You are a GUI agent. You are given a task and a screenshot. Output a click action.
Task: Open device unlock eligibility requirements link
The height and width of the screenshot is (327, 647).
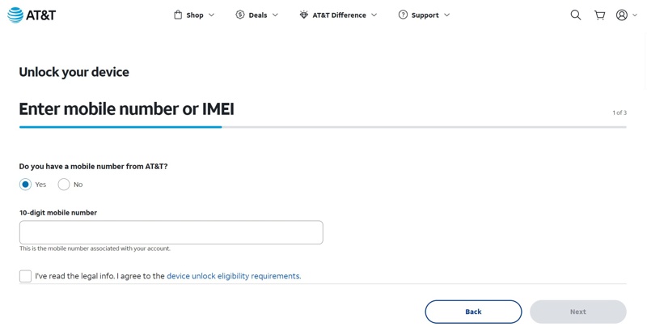[x=234, y=276]
